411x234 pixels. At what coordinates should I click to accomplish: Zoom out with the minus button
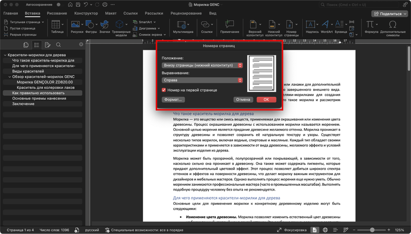point(354,230)
